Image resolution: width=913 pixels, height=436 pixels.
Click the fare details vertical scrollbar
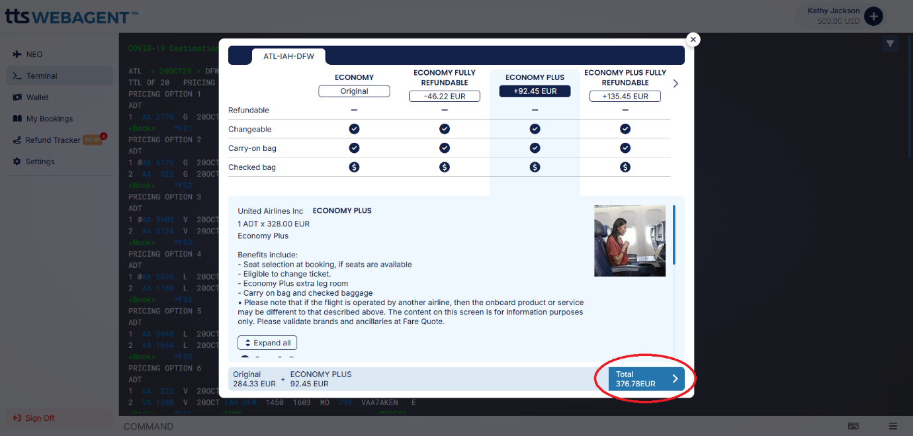674,235
